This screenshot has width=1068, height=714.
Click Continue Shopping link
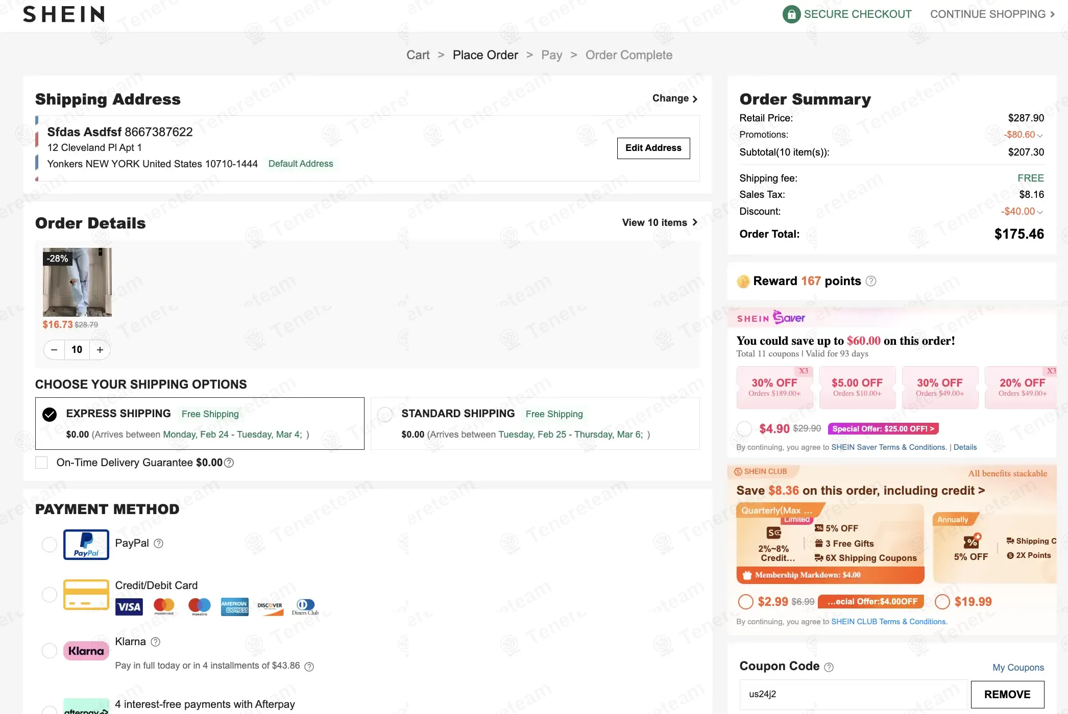(x=992, y=14)
